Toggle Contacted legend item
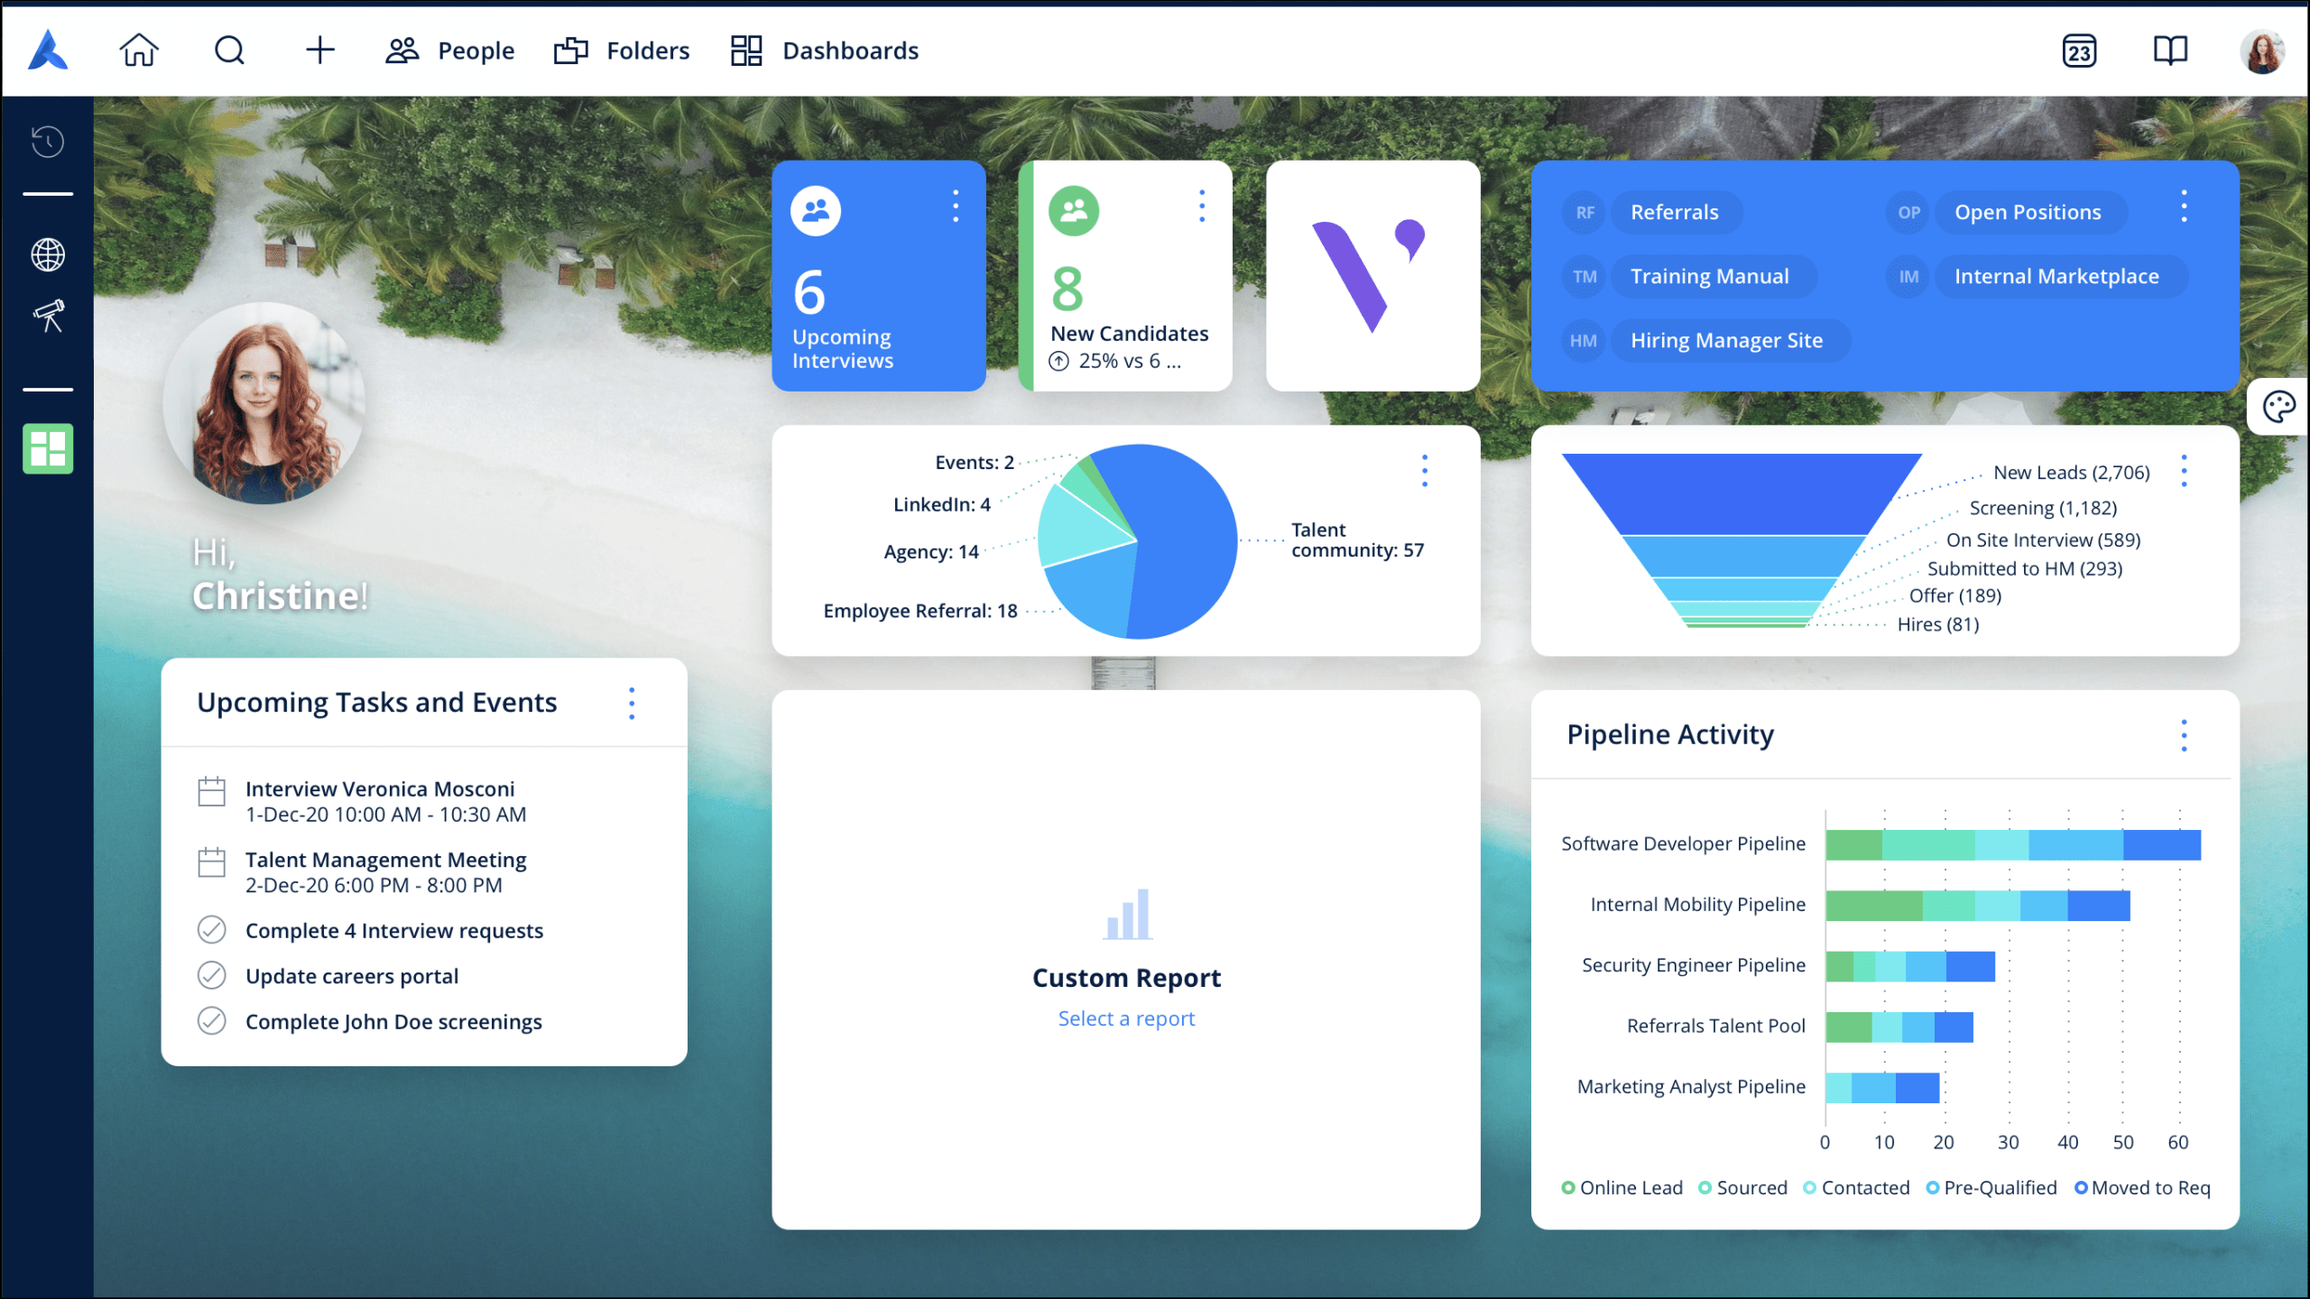 (x=1856, y=1187)
